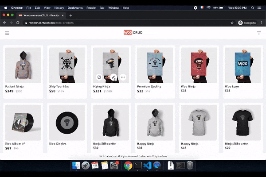Open Flying Ninja more options menu

pos(123,77)
